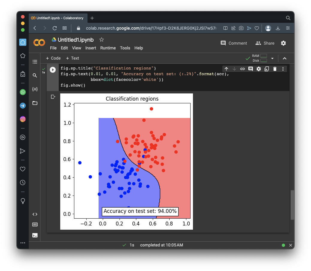This screenshot has width=311, height=271.
Task: Click the browser back button
Action: pos(35,28)
